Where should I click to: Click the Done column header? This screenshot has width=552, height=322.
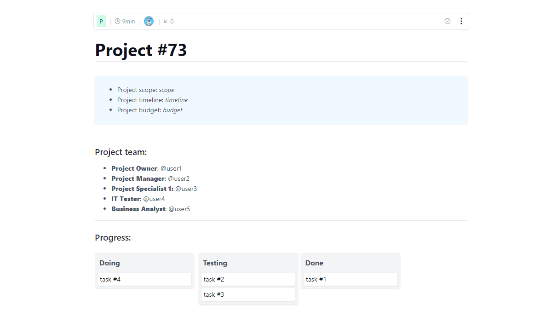click(x=314, y=263)
